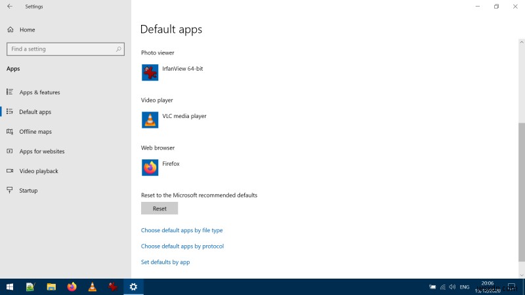Image resolution: width=525 pixels, height=295 pixels.
Task: Open Set defaults by app link
Action: pyautogui.click(x=165, y=262)
